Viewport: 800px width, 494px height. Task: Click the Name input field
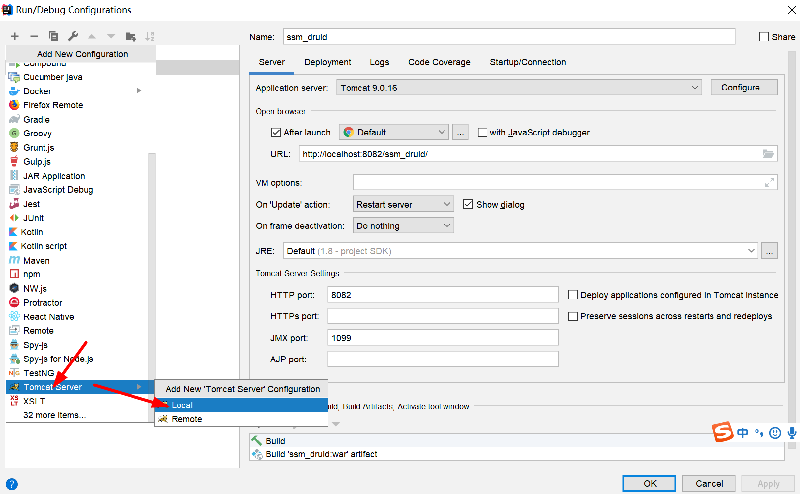(x=509, y=37)
